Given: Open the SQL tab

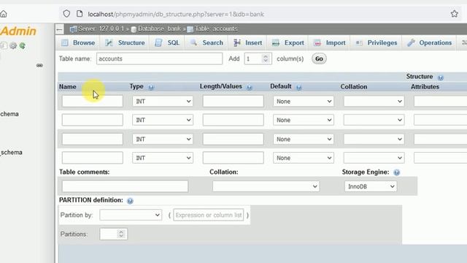Looking at the screenshot, I should click(167, 42).
